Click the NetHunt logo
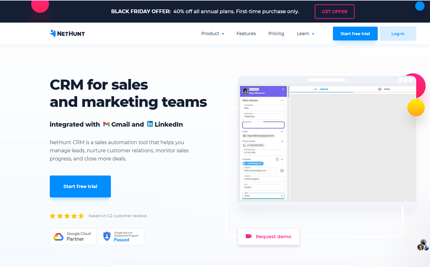Viewport: 430px width, 267px height. click(x=67, y=33)
